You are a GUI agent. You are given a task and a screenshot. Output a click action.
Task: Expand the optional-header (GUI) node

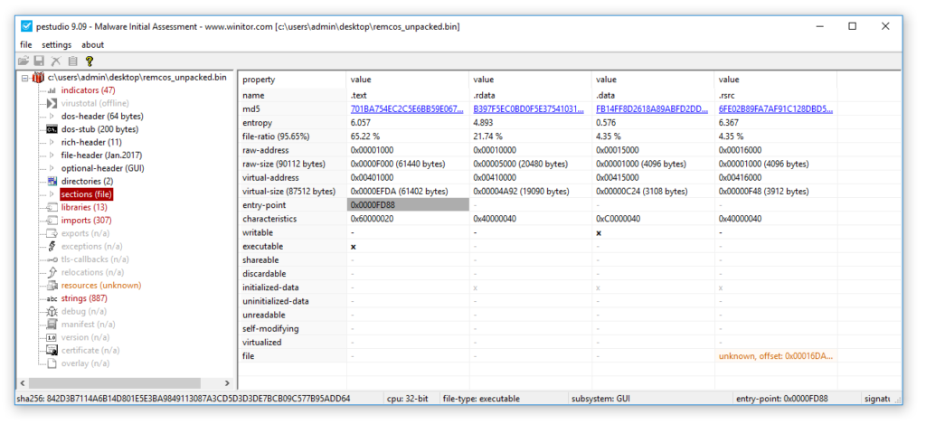pyautogui.click(x=52, y=168)
